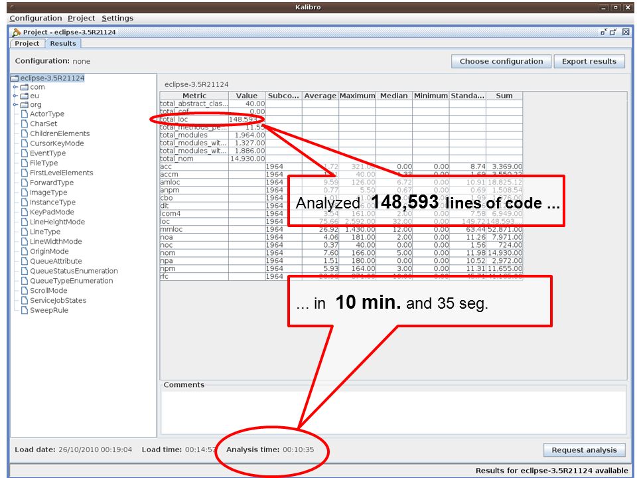Select the noa metric row

pos(341,237)
